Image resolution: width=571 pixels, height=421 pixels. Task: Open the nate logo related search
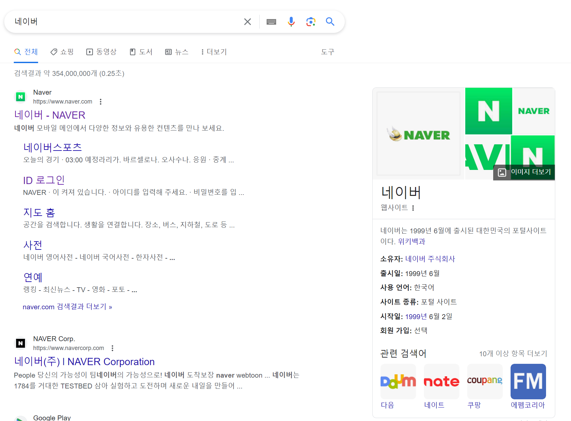pos(441,381)
